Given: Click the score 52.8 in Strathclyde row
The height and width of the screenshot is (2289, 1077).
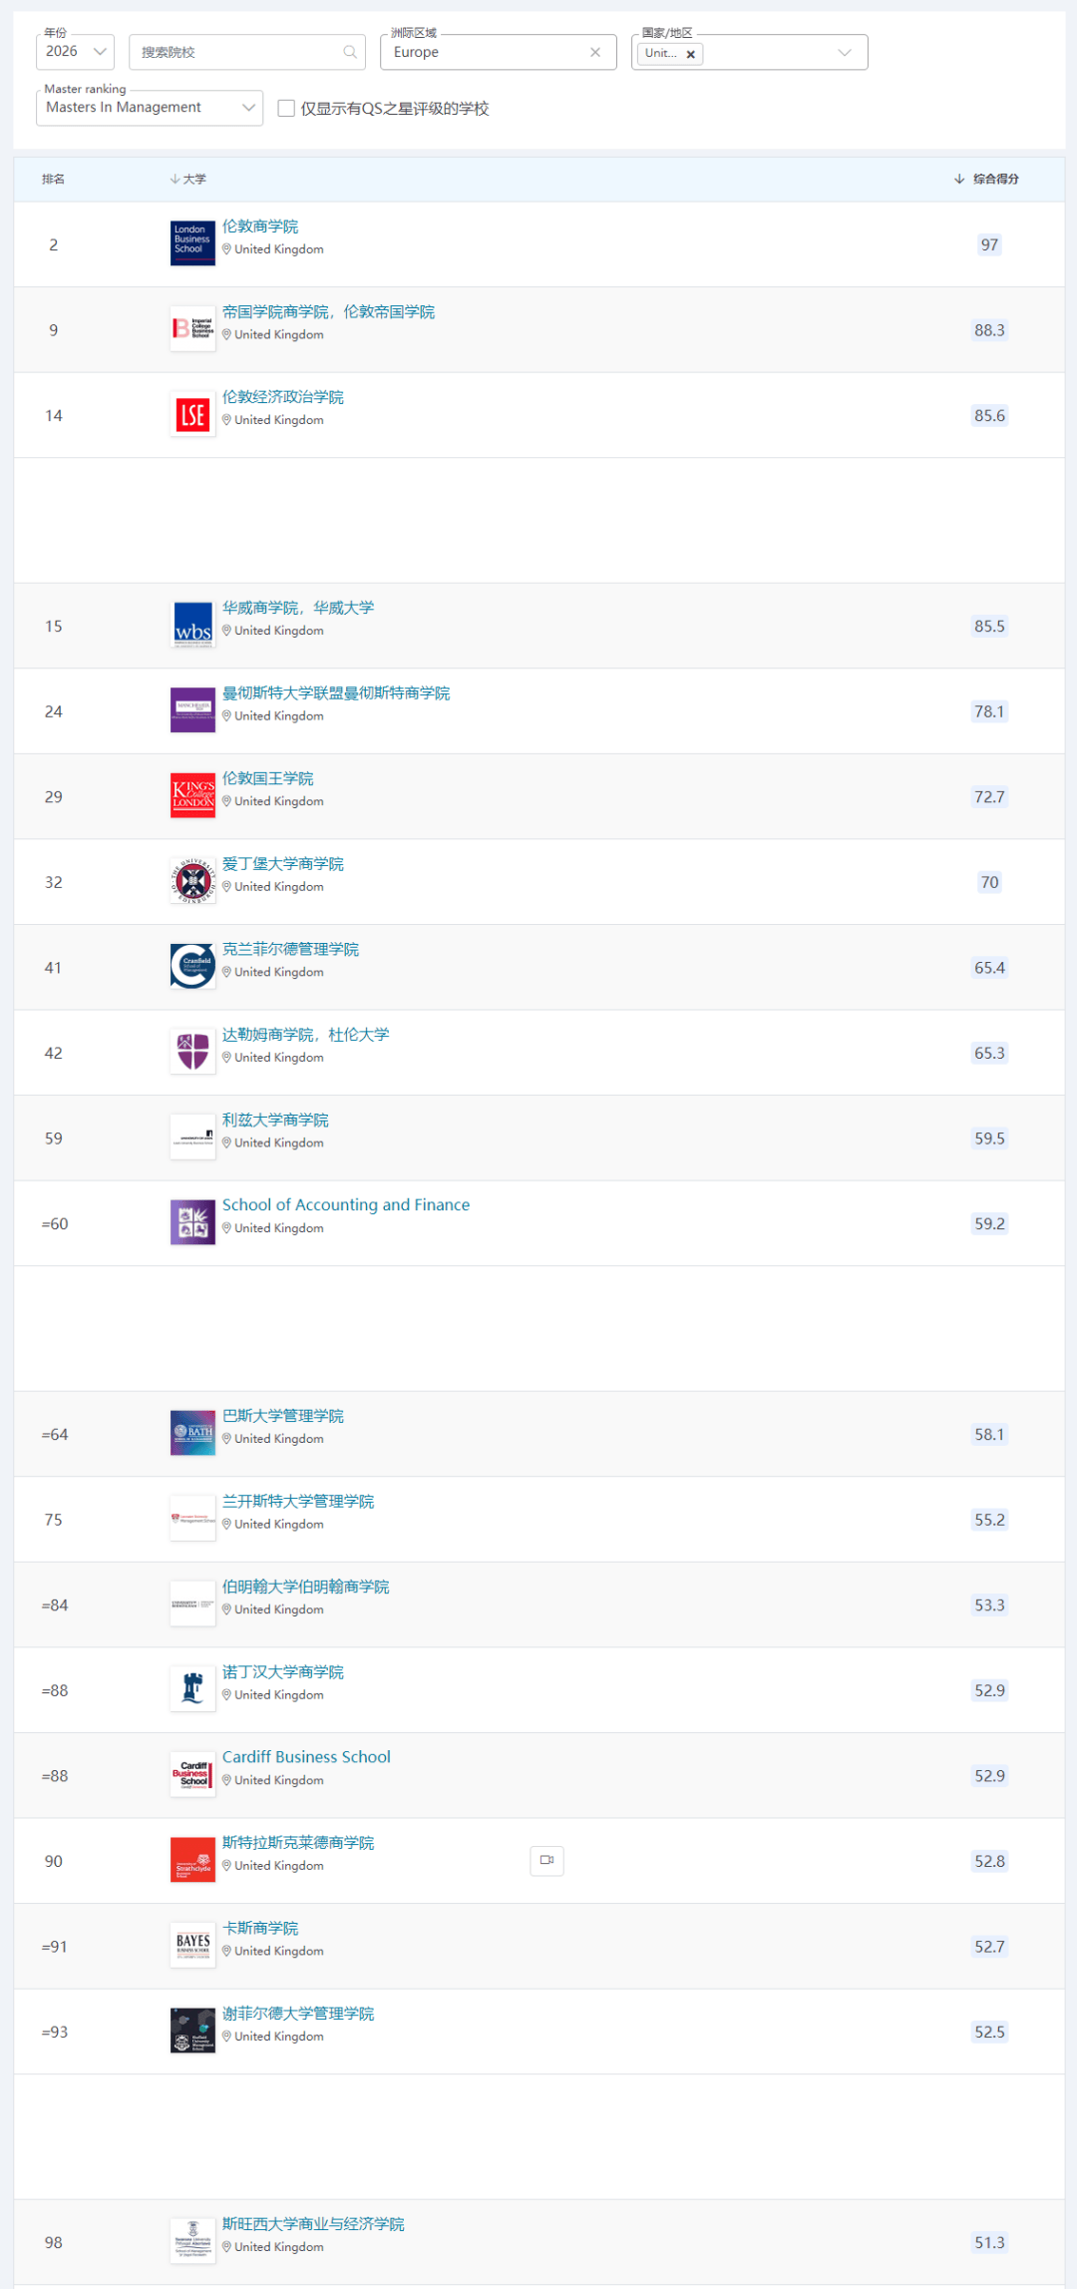Looking at the screenshot, I should click(x=989, y=1861).
